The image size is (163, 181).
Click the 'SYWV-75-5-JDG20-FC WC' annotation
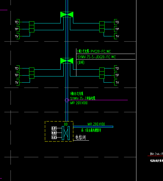point(97,57)
